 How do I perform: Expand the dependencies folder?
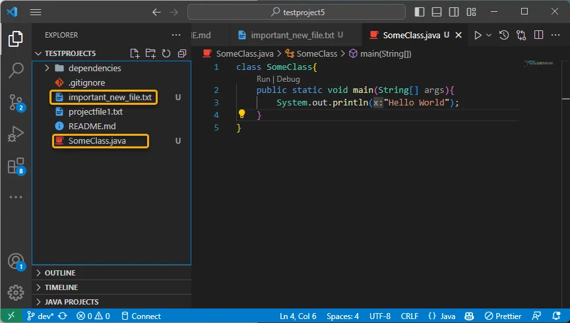click(111, 68)
